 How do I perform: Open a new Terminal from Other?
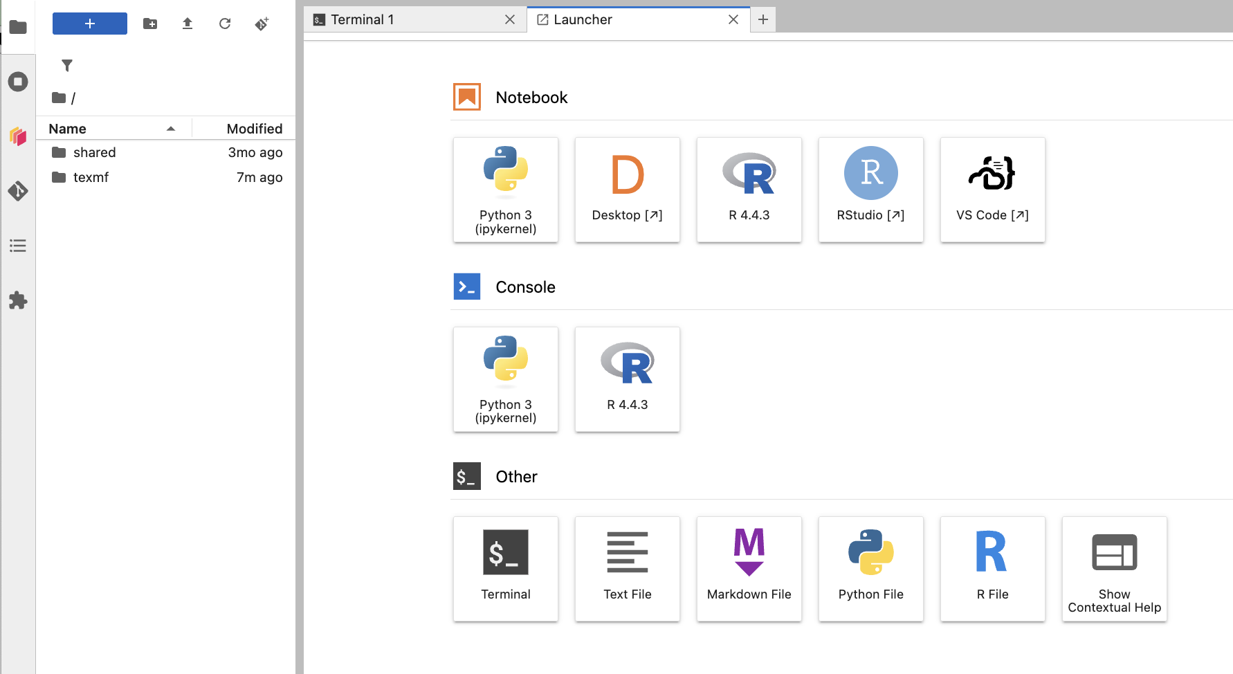(506, 569)
